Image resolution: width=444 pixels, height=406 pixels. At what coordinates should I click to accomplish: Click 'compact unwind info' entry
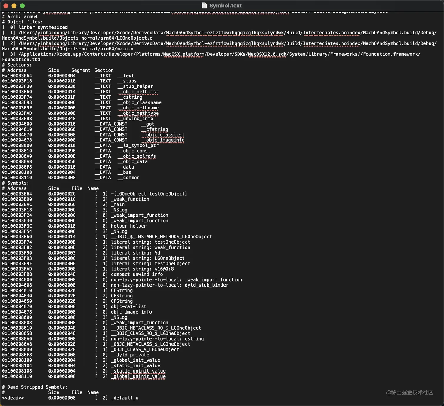pos(137,274)
